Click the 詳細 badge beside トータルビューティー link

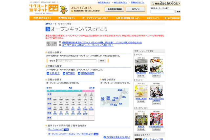coord(96,134)
